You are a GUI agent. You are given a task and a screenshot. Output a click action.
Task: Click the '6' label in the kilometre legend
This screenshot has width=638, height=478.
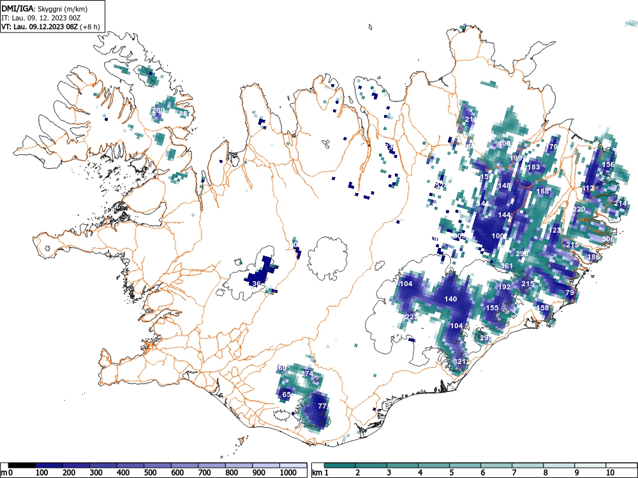tap(482, 473)
